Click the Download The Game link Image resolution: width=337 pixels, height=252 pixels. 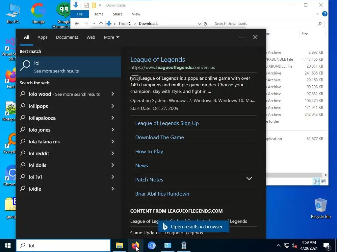[160, 137]
